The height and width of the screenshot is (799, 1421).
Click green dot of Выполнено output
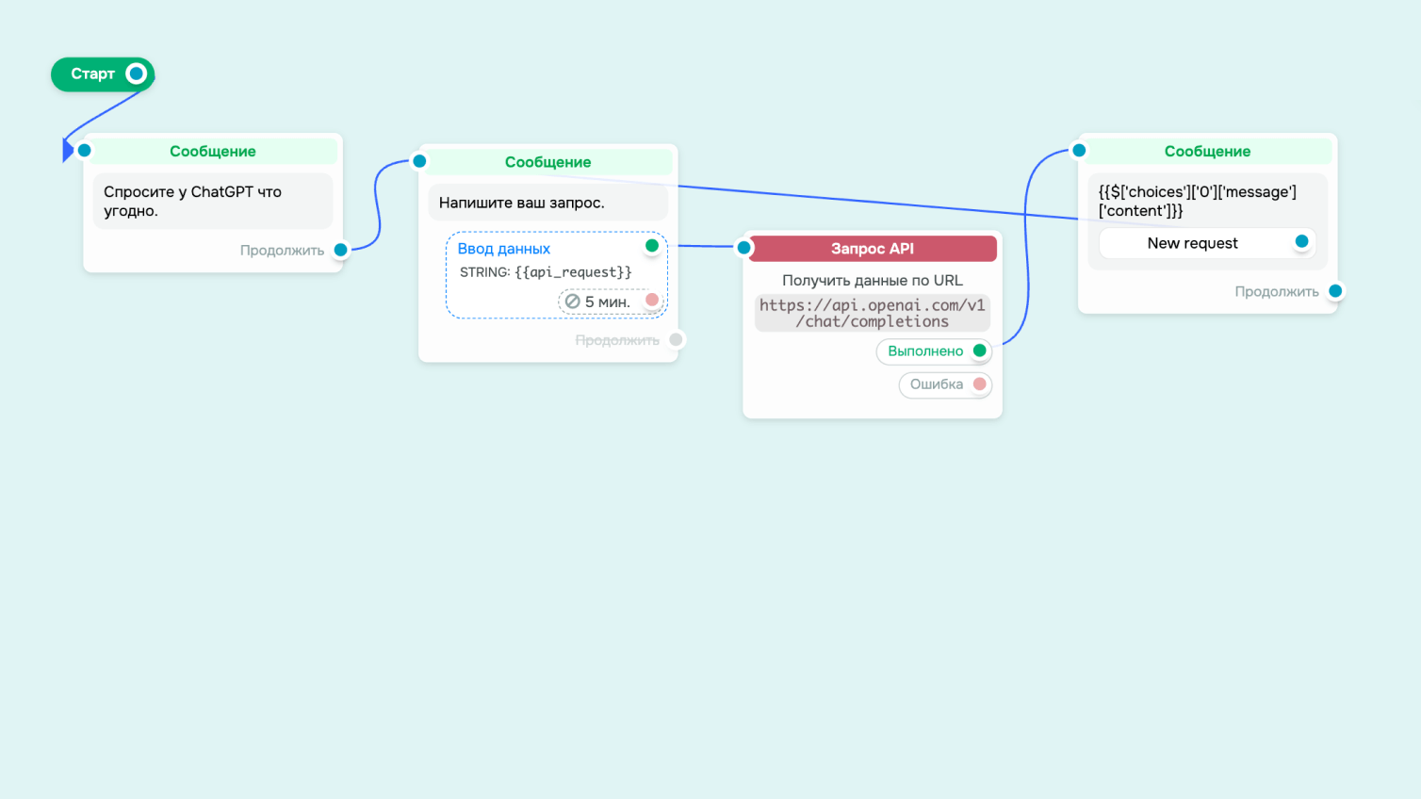[x=980, y=351]
